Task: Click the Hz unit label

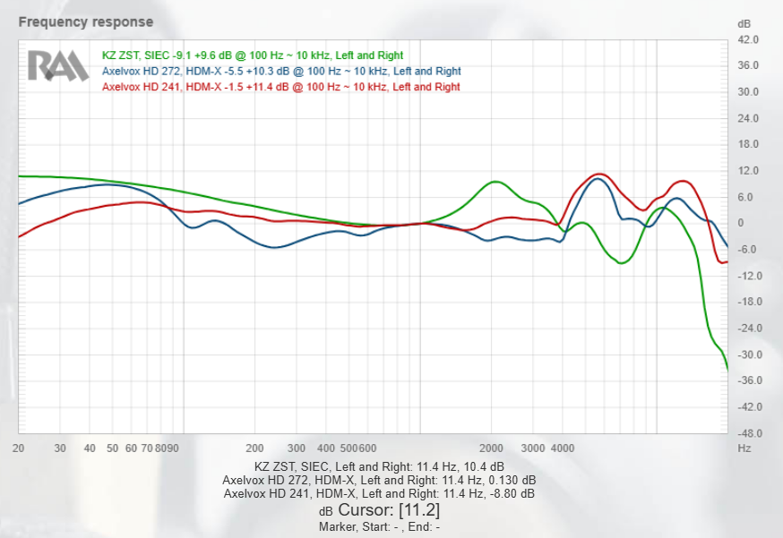Action: (744, 448)
